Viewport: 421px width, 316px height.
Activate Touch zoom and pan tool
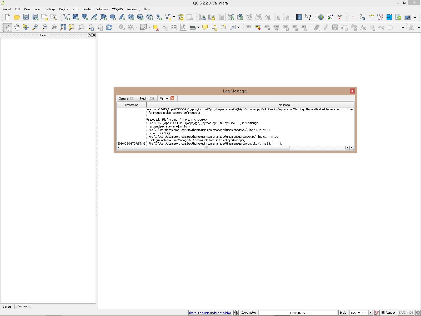click(8, 27)
